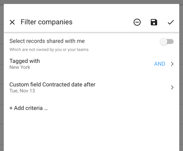Image resolution: width=183 pixels, height=151 pixels.
Task: Select the New York tag value
Action: click(20, 67)
